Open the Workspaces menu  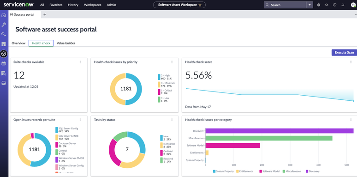[92, 5]
